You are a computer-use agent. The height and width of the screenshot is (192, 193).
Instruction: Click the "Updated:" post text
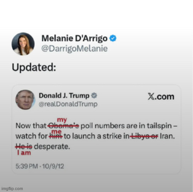tap(34, 67)
